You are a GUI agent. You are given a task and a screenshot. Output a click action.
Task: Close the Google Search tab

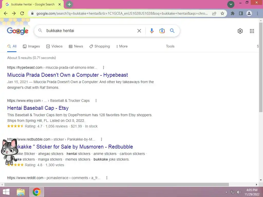coord(60,5)
